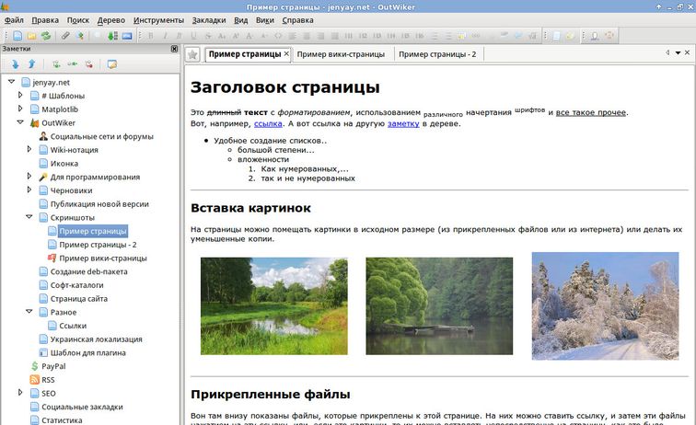Open the tab list dropdown arrow

[x=679, y=53]
